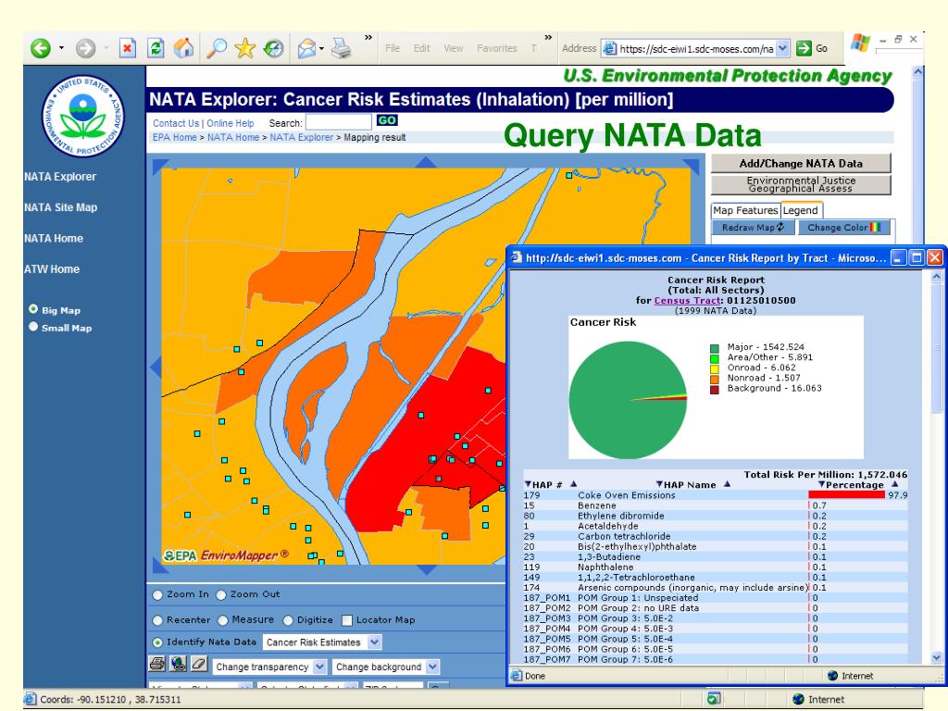Pan the map west with the left arrow
Viewport: 948px width, 711px height.
[155, 367]
